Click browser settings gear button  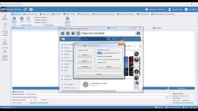78,33
